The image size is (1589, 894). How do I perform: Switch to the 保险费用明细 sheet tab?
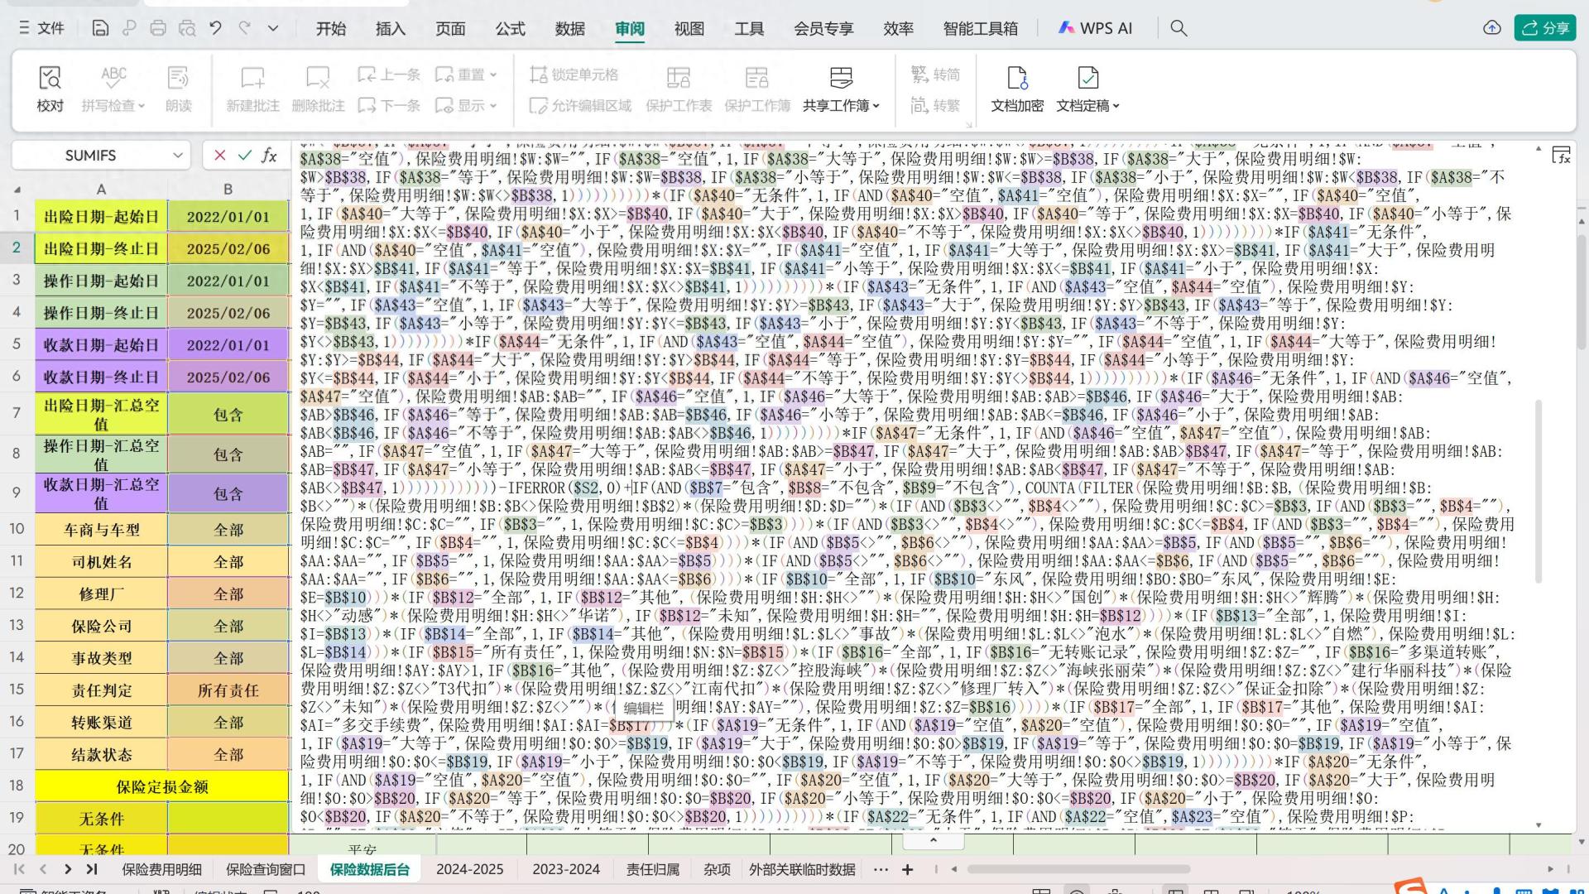tap(161, 869)
